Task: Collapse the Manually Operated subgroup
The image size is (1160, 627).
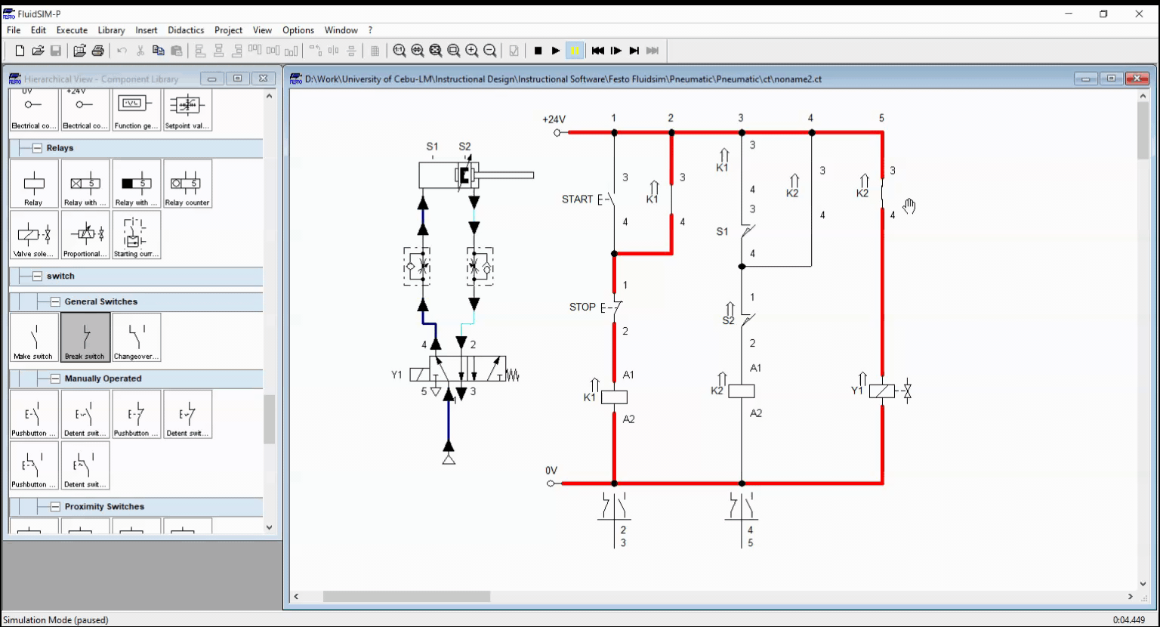Action: tap(55, 379)
